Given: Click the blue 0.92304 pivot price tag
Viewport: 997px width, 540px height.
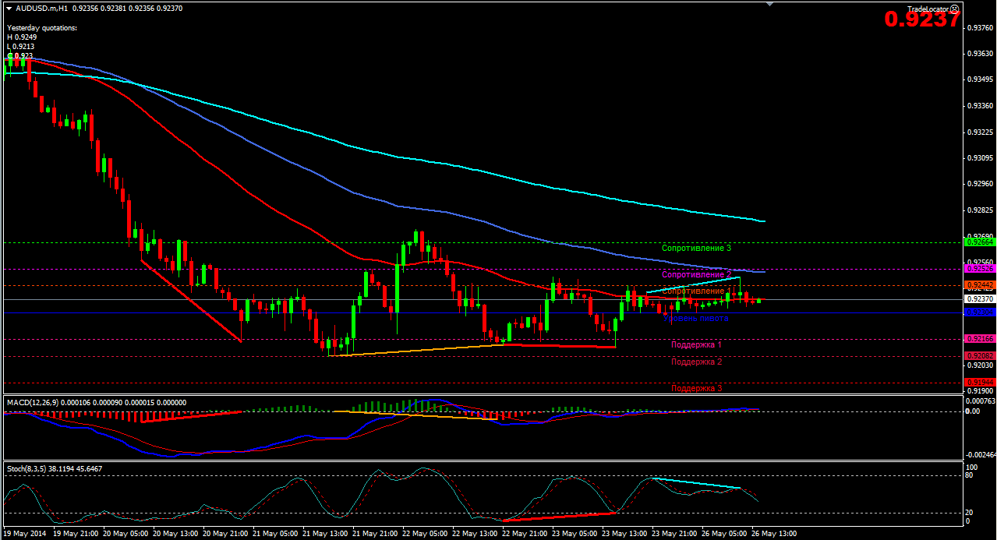Looking at the screenshot, I should 979,312.
